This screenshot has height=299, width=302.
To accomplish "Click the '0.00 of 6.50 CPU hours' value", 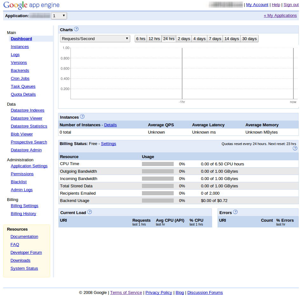I will click(x=223, y=164).
